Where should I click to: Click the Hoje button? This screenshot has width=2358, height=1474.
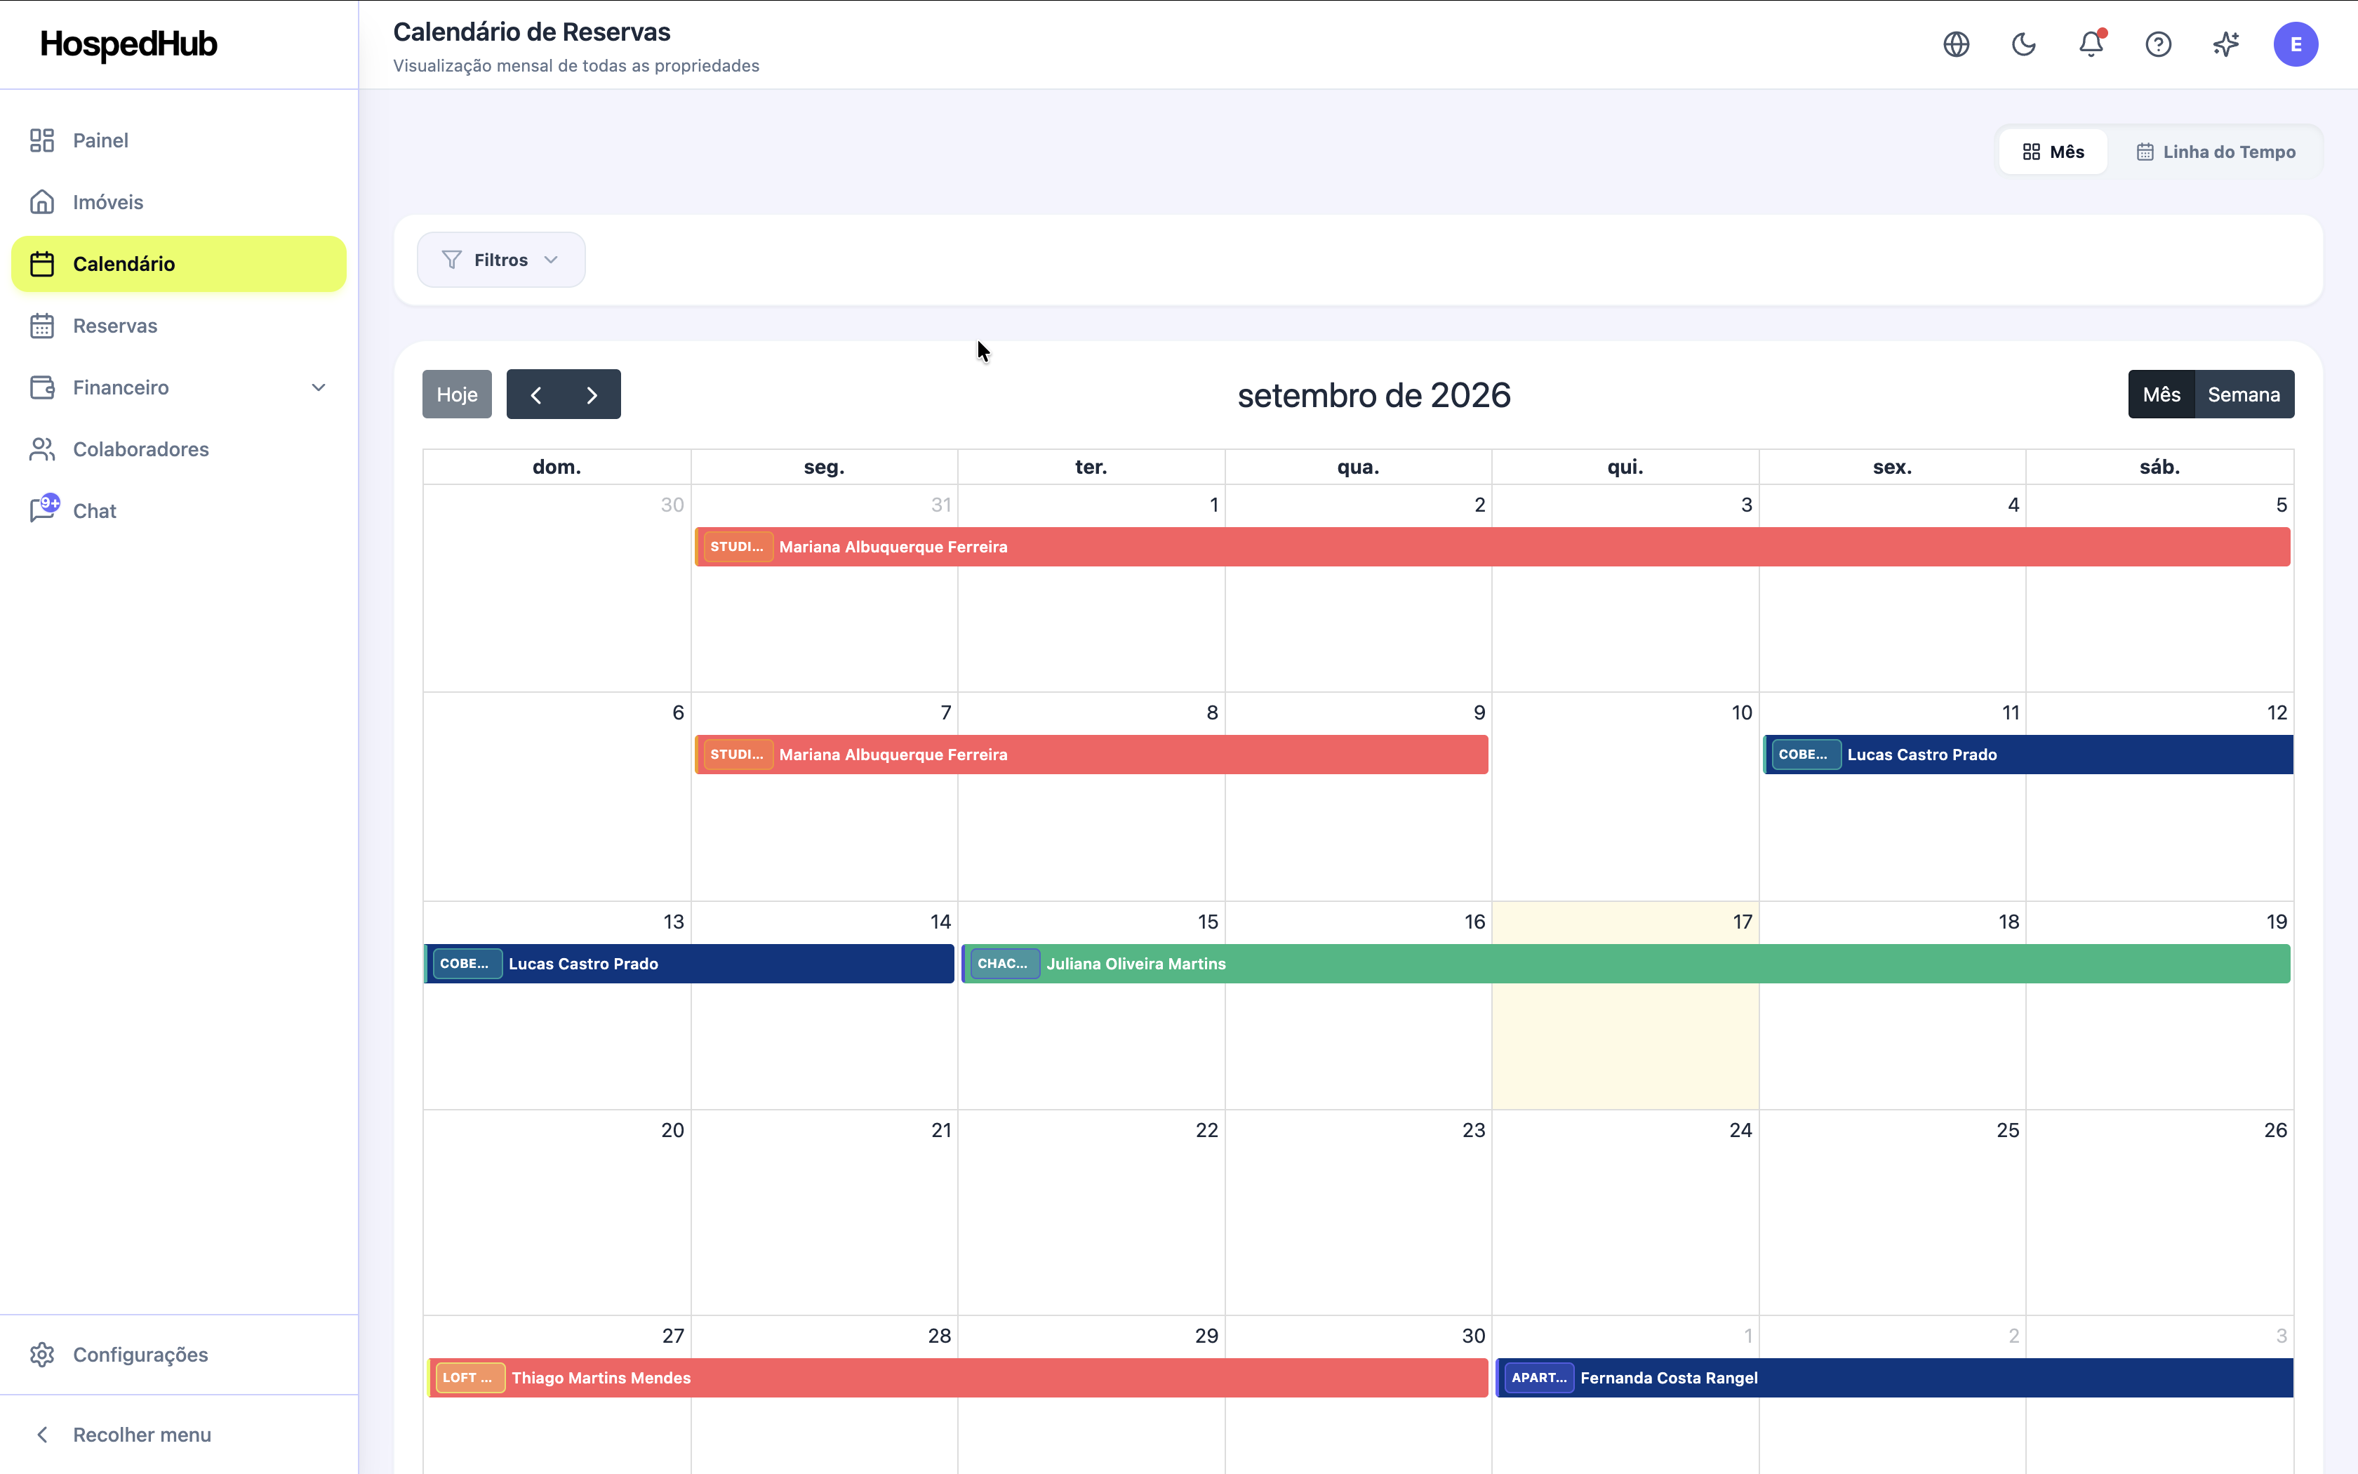(457, 394)
